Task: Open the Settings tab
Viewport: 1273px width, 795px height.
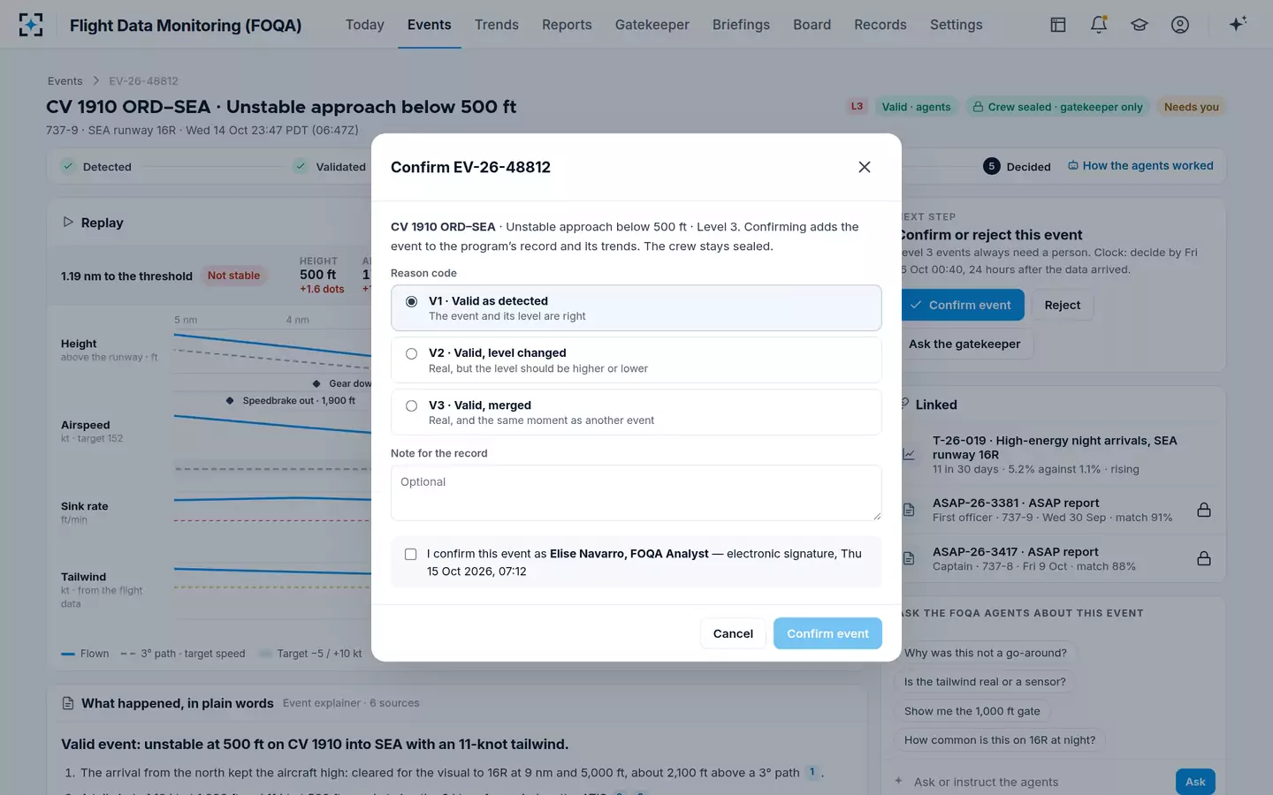Action: (x=957, y=25)
